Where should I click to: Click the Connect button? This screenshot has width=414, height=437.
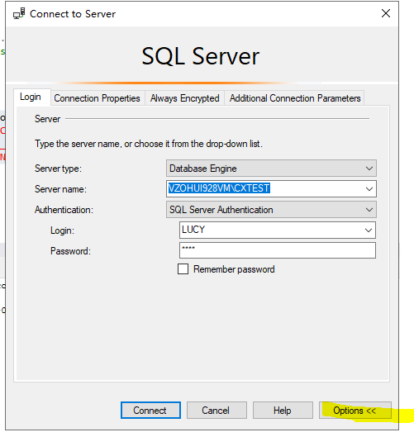coord(150,411)
